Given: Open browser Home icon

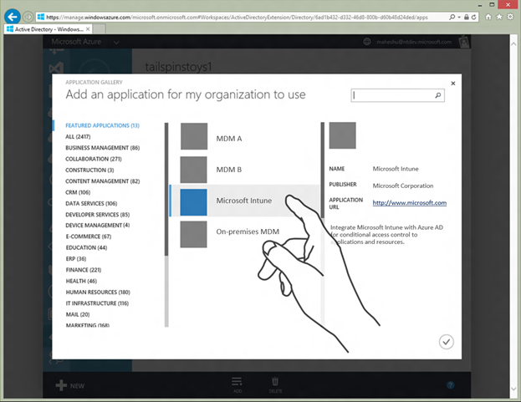Looking at the screenshot, I should [488, 17].
